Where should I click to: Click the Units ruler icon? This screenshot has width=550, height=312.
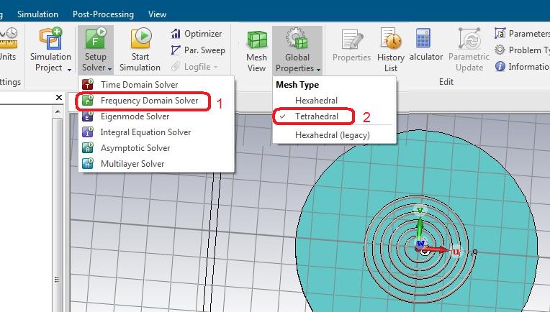click(x=8, y=38)
